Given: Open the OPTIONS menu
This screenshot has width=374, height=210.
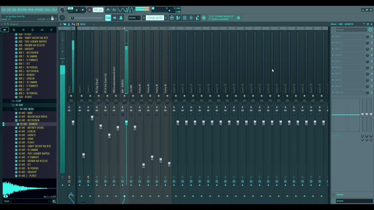Looking at the screenshot, I should pos(39,10).
